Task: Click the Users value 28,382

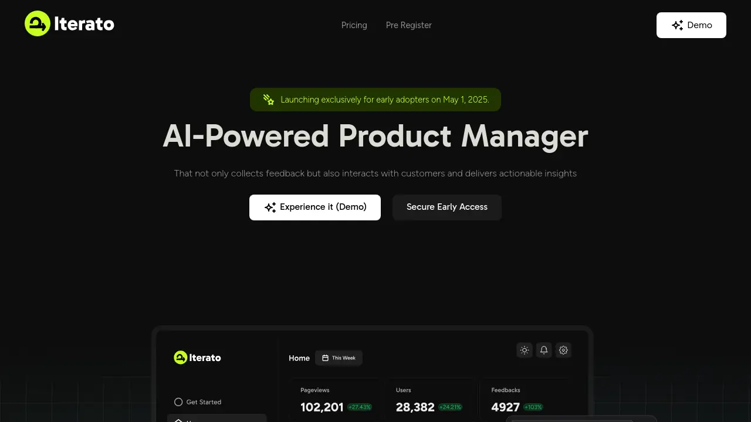Action: click(x=415, y=407)
